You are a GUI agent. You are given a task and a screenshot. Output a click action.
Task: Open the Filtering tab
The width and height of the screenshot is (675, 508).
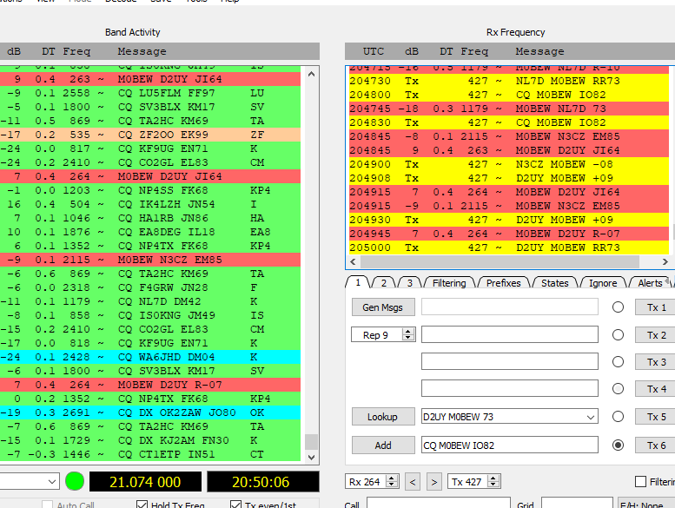pyautogui.click(x=449, y=282)
